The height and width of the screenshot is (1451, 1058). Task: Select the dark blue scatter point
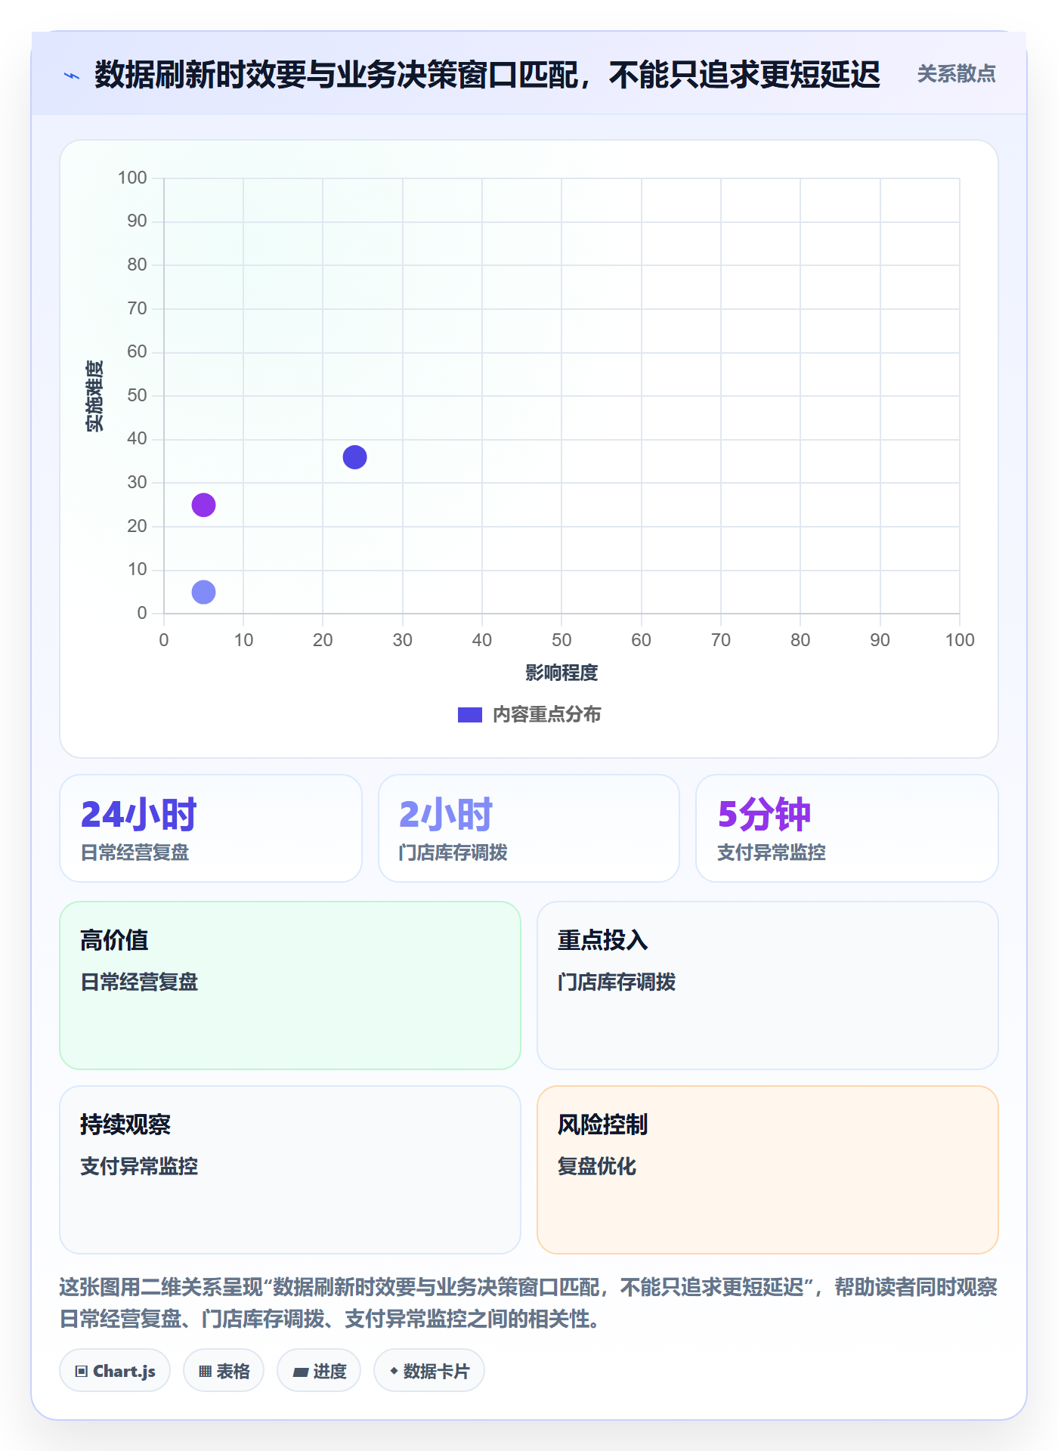coord(354,457)
